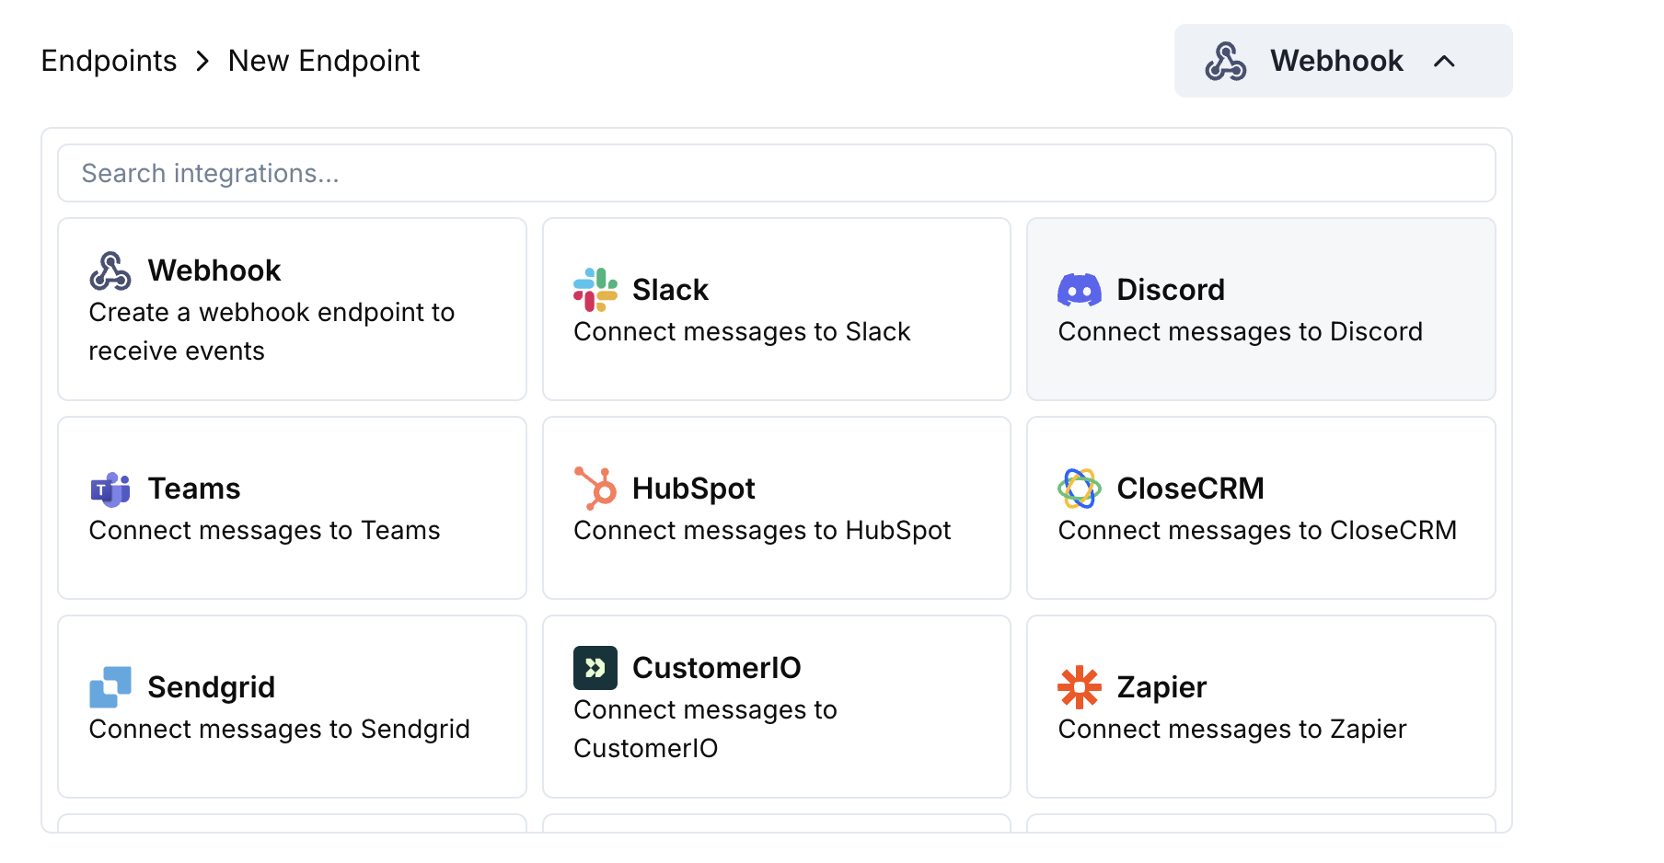Click the Slack logo icon
This screenshot has height=863, width=1664.
[594, 290]
